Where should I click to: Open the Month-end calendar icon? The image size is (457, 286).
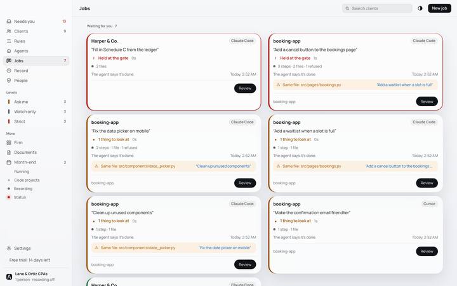click(9, 162)
